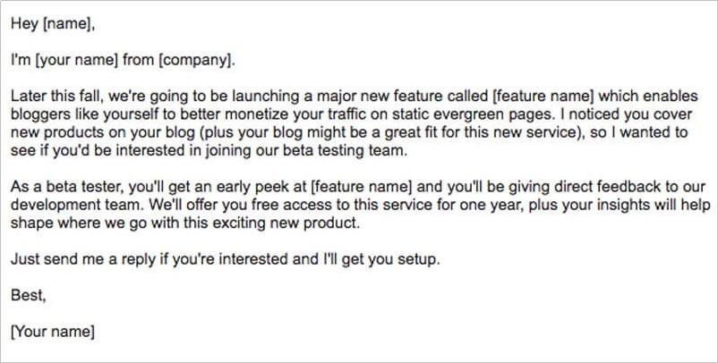Click the first [feature name] placeholder
This screenshot has height=363, width=718.
pos(544,97)
